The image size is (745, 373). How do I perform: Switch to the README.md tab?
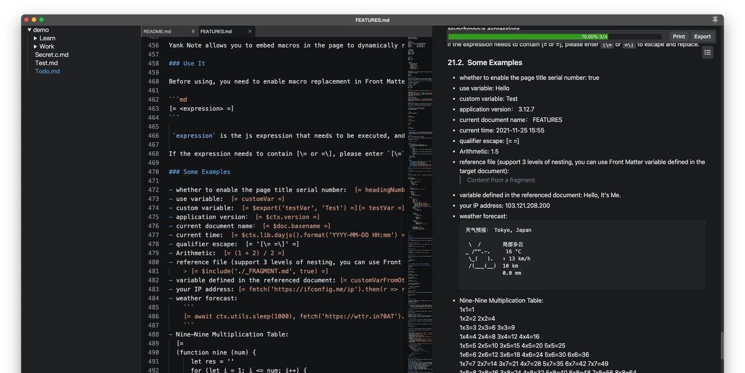(x=157, y=31)
